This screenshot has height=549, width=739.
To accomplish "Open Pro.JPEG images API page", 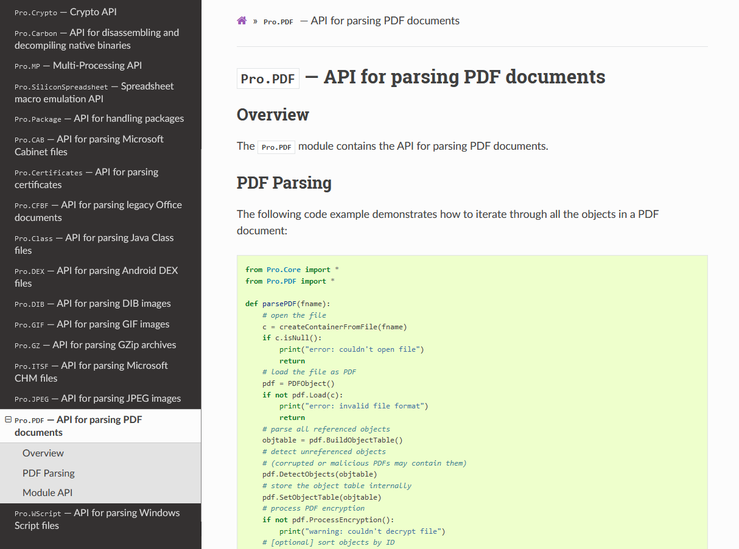I will pyautogui.click(x=100, y=399).
